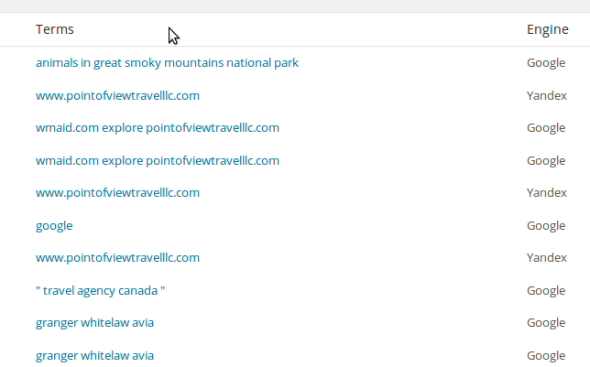The width and height of the screenshot is (590, 367).
Task: Open the " travel agency canada " term link
Action: (101, 291)
